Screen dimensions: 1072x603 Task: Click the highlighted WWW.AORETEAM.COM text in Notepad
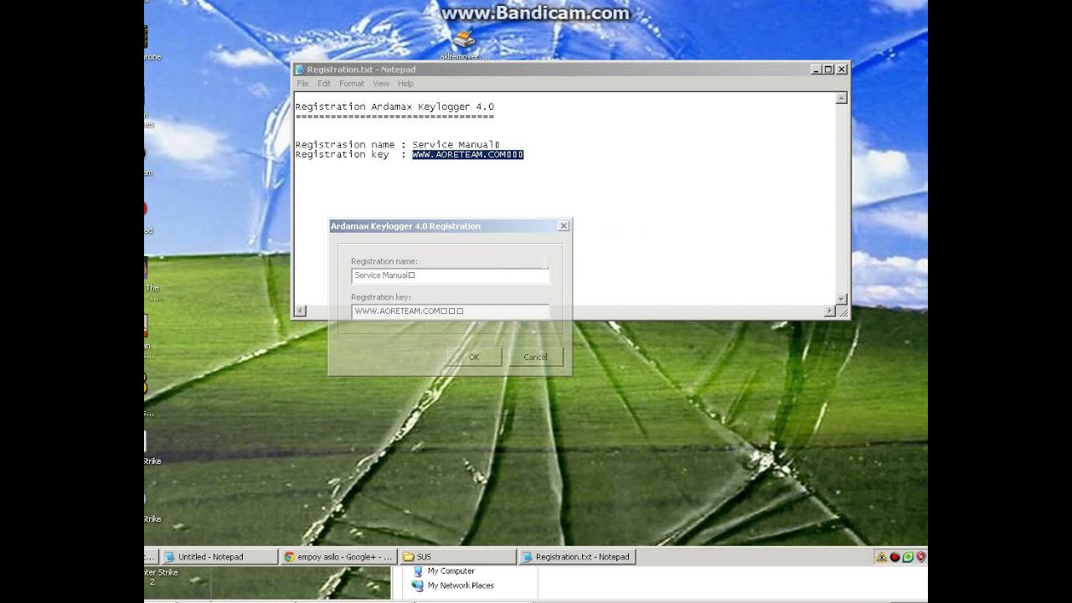467,154
